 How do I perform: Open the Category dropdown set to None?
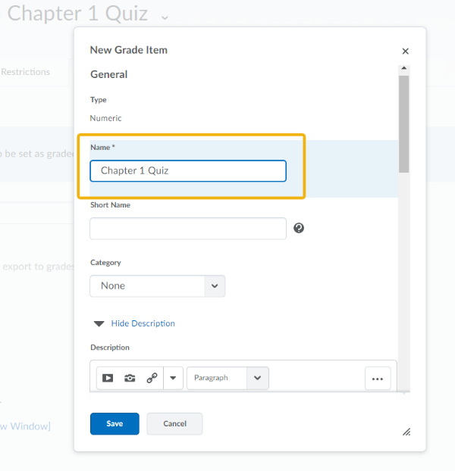[157, 286]
